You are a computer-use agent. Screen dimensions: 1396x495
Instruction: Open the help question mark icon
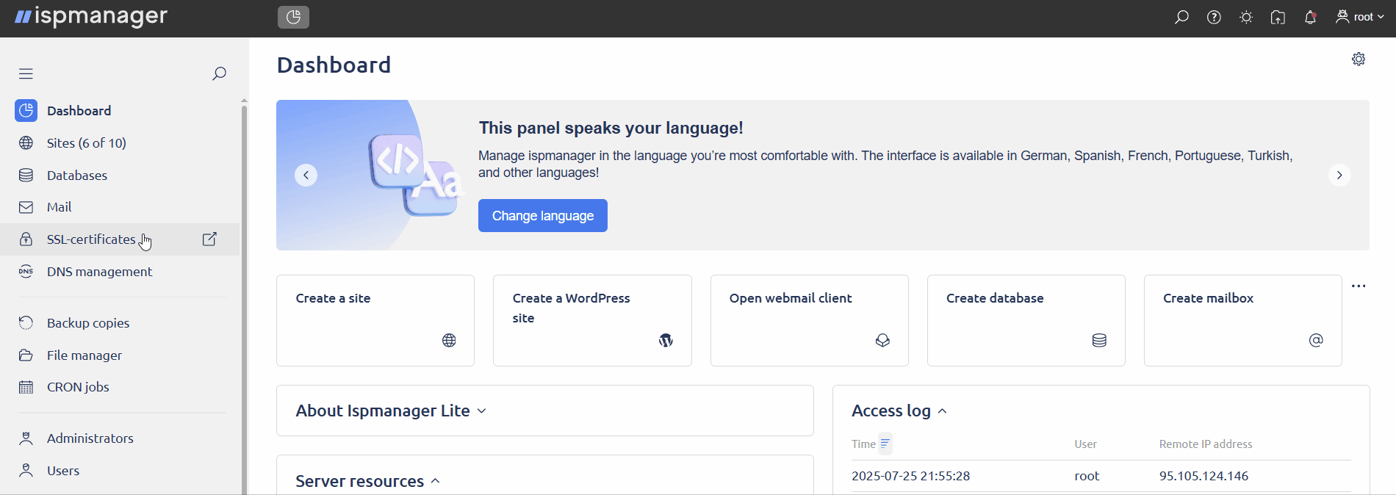tap(1214, 17)
